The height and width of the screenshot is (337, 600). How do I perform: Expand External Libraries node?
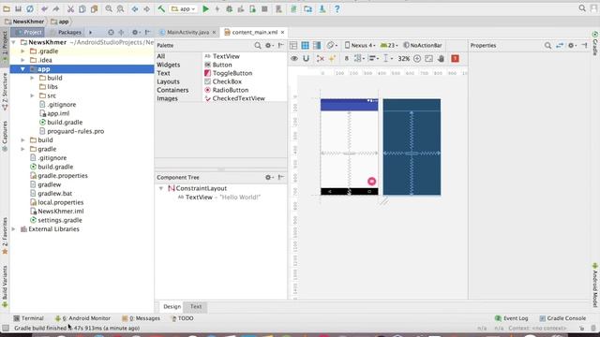pos(14,229)
